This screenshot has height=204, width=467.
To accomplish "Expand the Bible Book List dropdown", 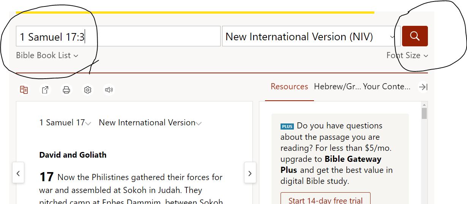I will click(47, 55).
